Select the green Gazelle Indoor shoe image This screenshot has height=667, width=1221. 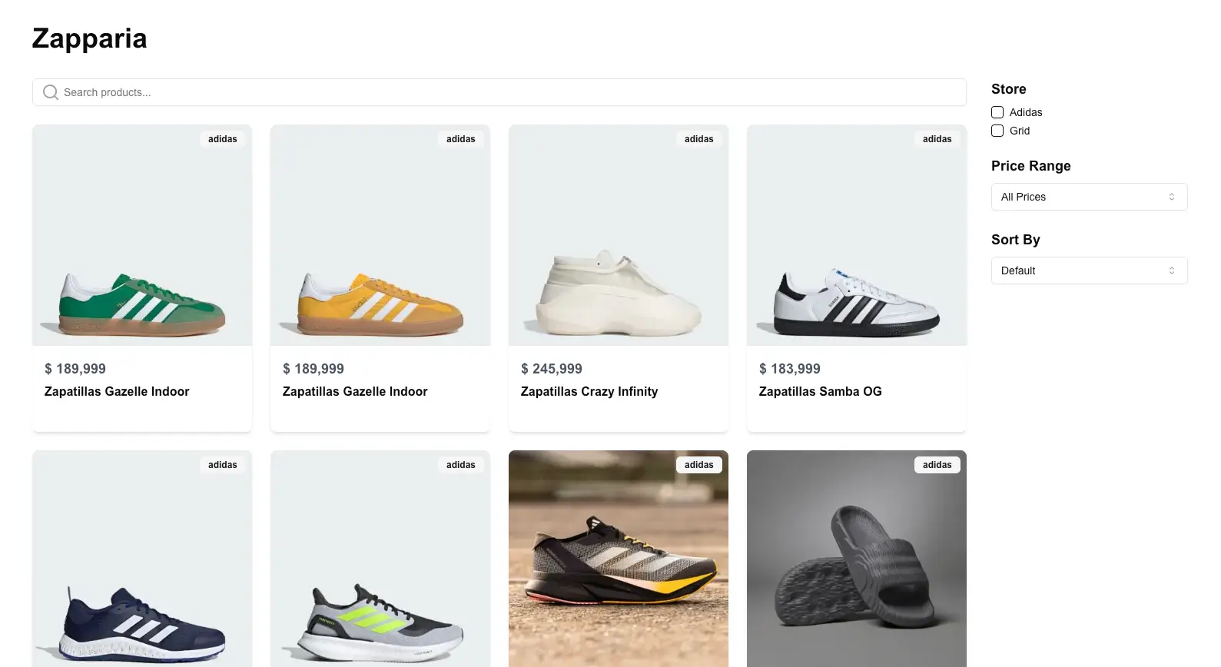142,235
